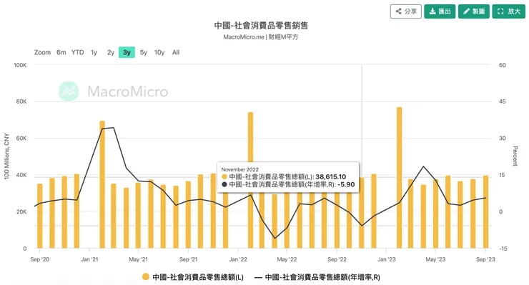Click the x-axis label Sep '21

pyautogui.click(x=188, y=259)
